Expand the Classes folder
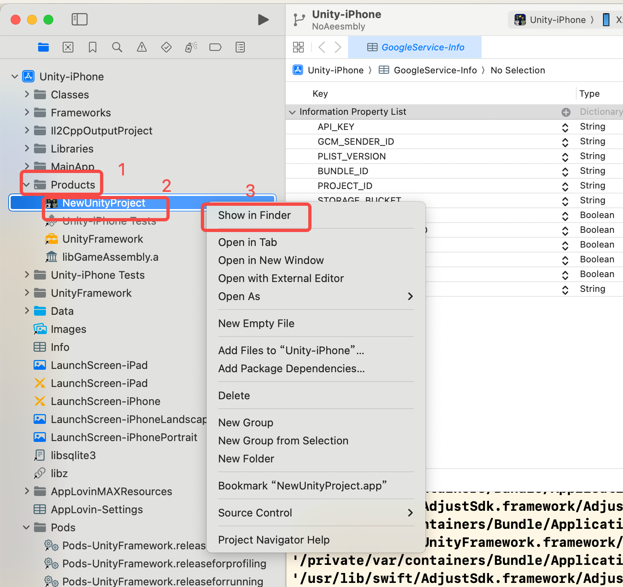This screenshot has height=587, width=623. pyautogui.click(x=27, y=95)
